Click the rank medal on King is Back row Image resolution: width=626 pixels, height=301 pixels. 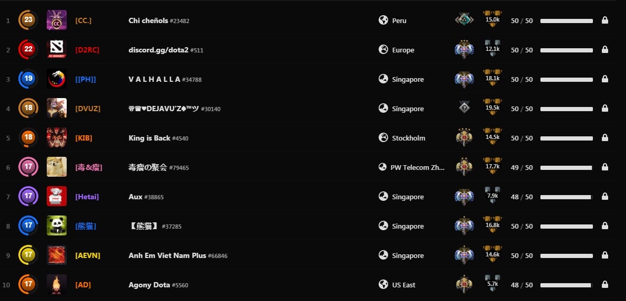coord(464,138)
